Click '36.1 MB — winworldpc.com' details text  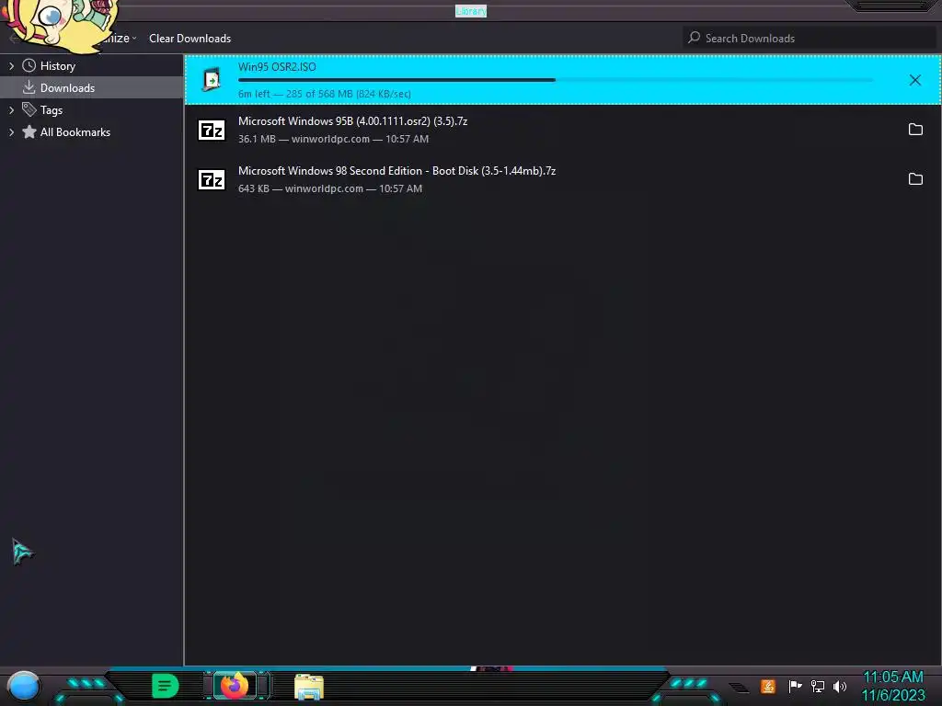pyautogui.click(x=333, y=139)
